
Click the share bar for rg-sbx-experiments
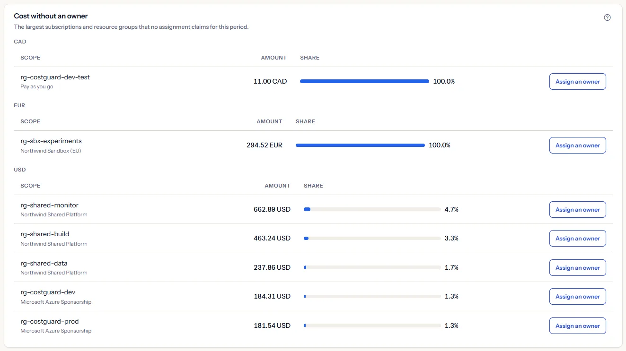click(360, 145)
